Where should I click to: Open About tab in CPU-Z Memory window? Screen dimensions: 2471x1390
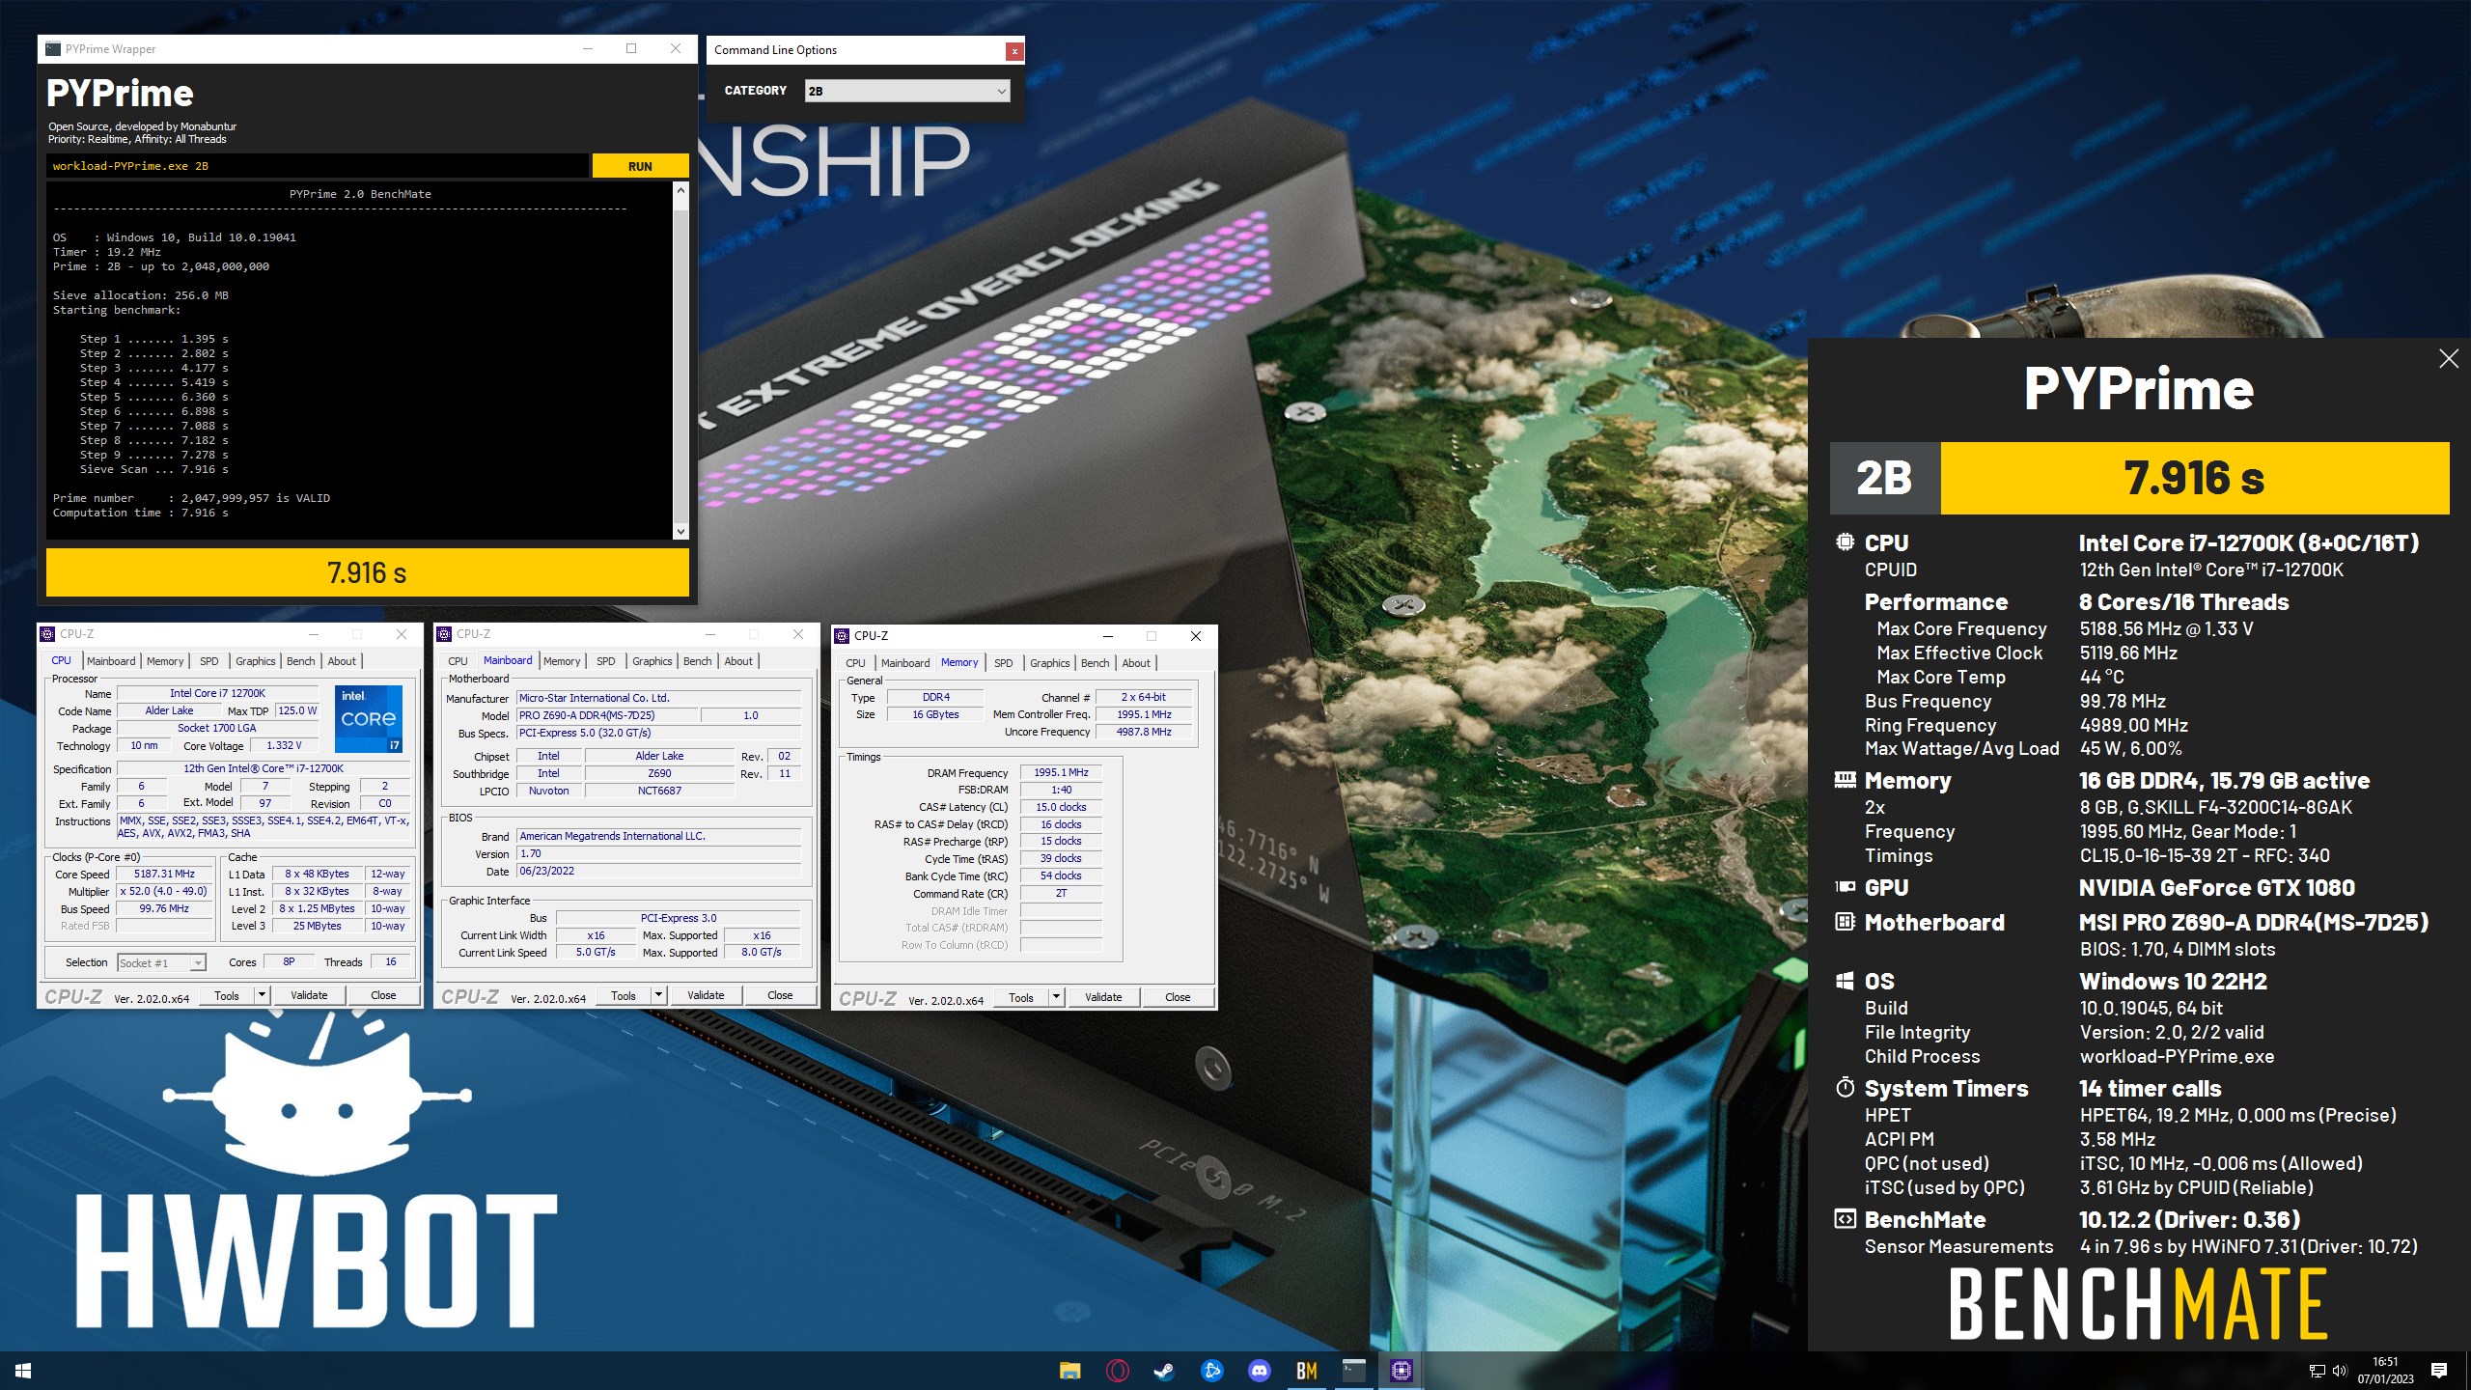[x=1136, y=663]
